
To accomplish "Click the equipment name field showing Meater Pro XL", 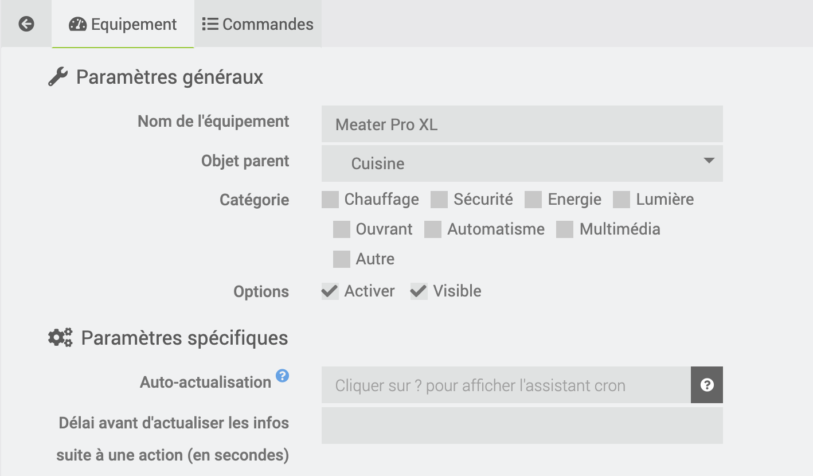I will 522,124.
